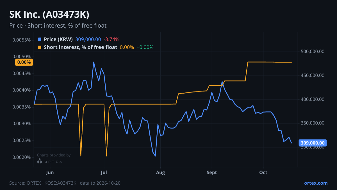Click the subtitle Price · Short interest, % of free float
This screenshot has height=190, width=337.
58,26
